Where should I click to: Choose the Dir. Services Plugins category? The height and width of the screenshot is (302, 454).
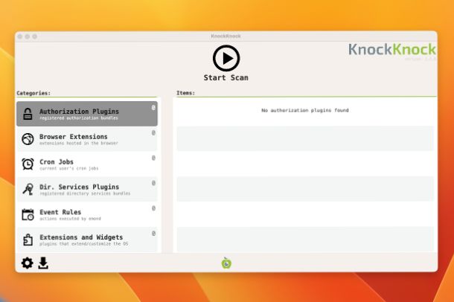[87, 189]
